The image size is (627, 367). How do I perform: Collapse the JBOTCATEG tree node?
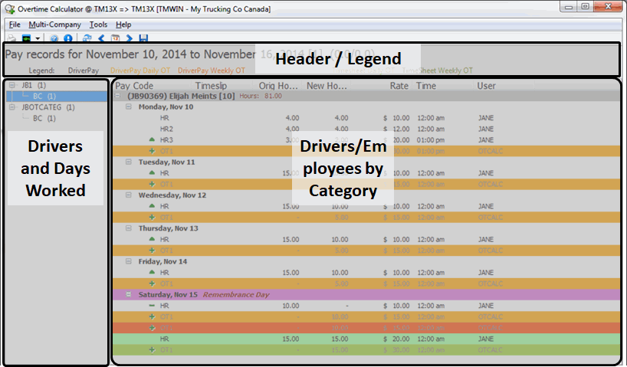tap(12, 108)
